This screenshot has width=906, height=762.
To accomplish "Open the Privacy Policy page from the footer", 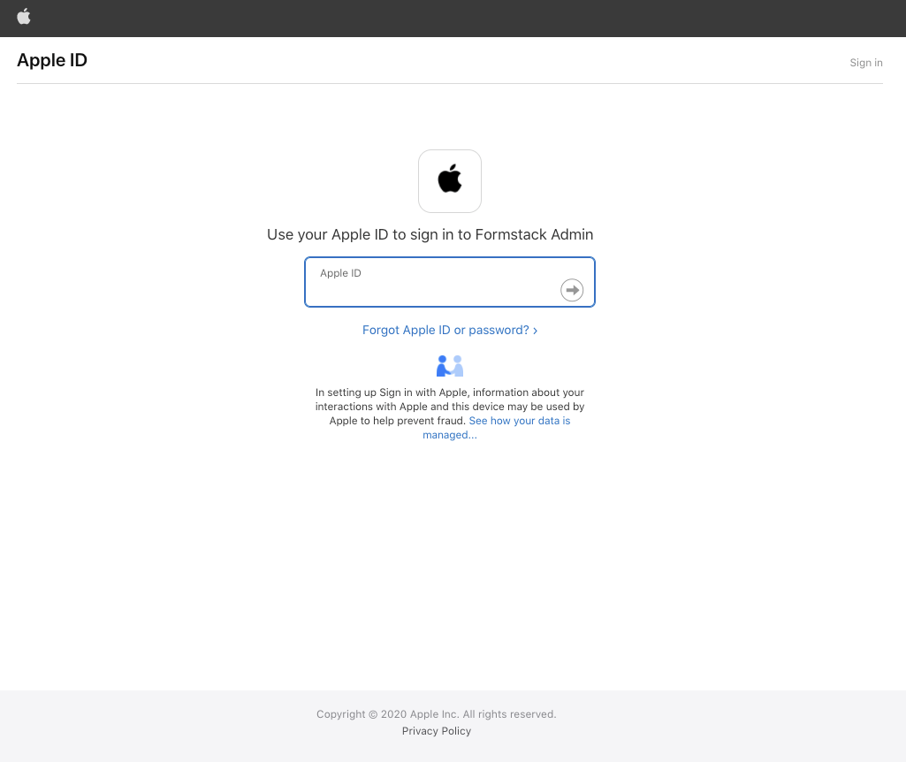I will coord(436,731).
